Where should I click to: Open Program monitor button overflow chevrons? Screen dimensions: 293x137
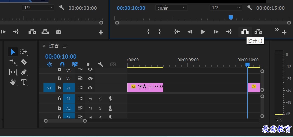point(277,30)
